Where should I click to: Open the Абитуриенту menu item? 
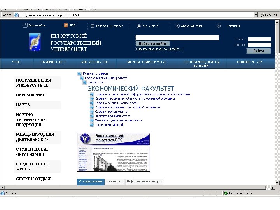pyautogui.click(x=95, y=62)
